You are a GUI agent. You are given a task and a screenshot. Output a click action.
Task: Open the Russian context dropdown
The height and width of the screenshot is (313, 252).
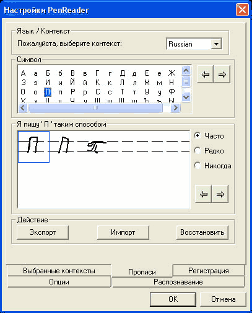216,44
